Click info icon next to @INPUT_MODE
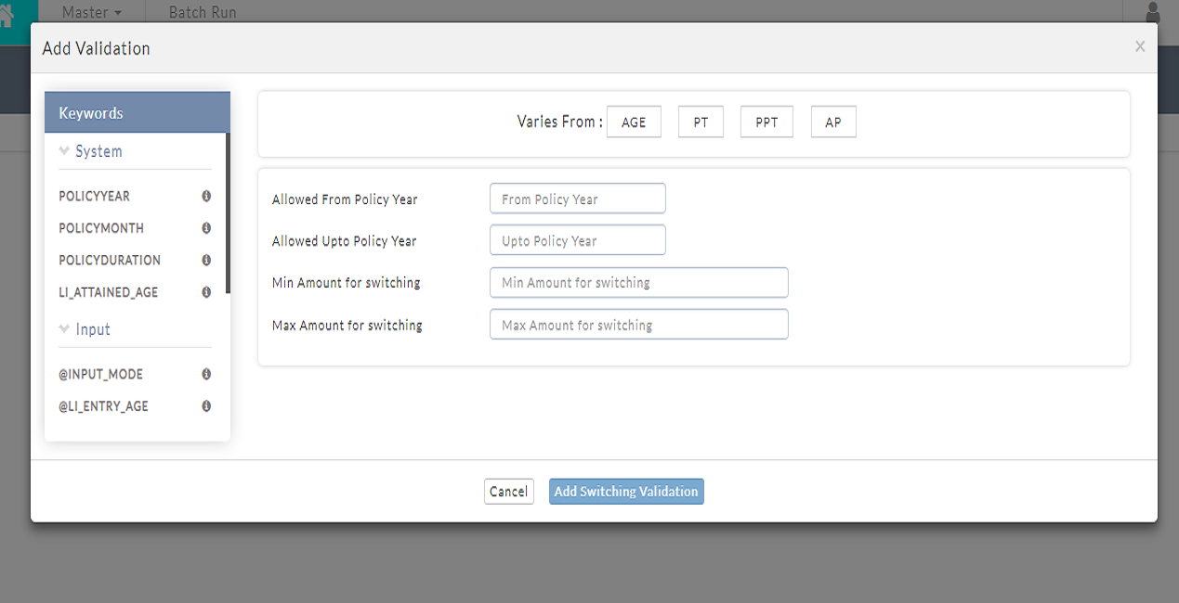This screenshot has width=1179, height=603. [x=206, y=375]
